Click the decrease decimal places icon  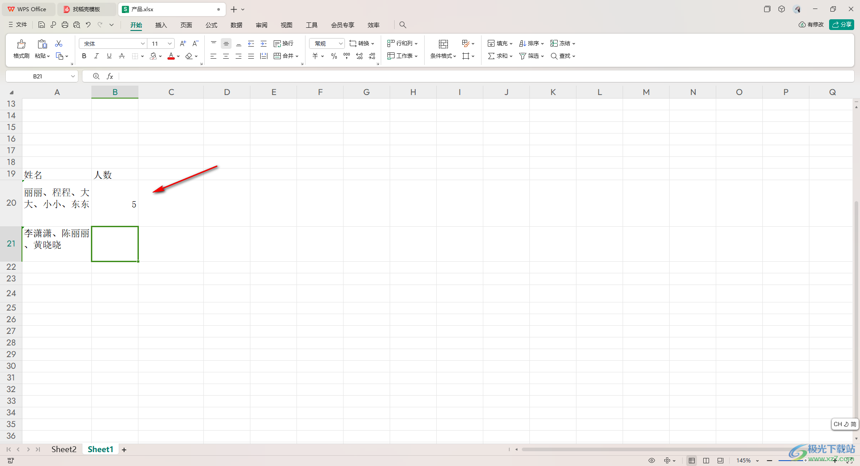tap(372, 56)
